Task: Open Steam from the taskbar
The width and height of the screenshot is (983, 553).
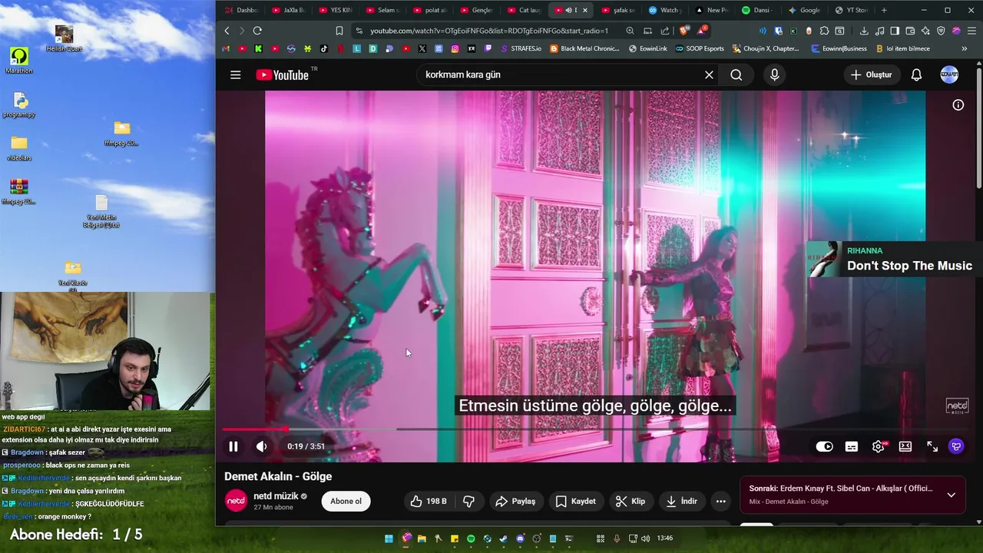Action: (504, 538)
